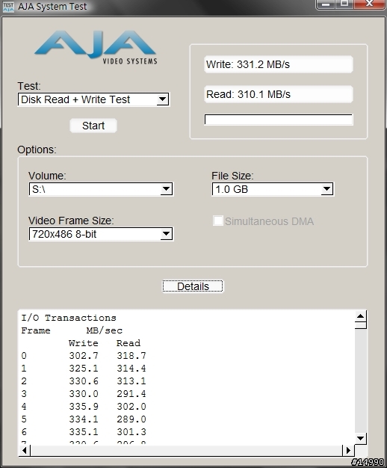Select frame 3 read value 291.4

click(x=131, y=394)
